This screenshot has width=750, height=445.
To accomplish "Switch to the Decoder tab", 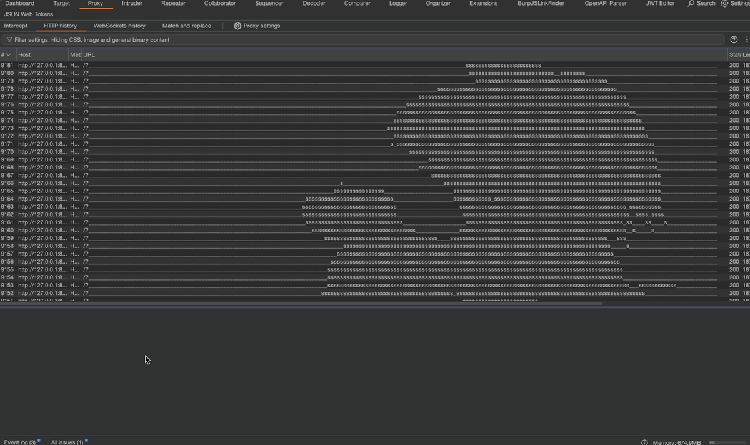I will pyautogui.click(x=314, y=4).
